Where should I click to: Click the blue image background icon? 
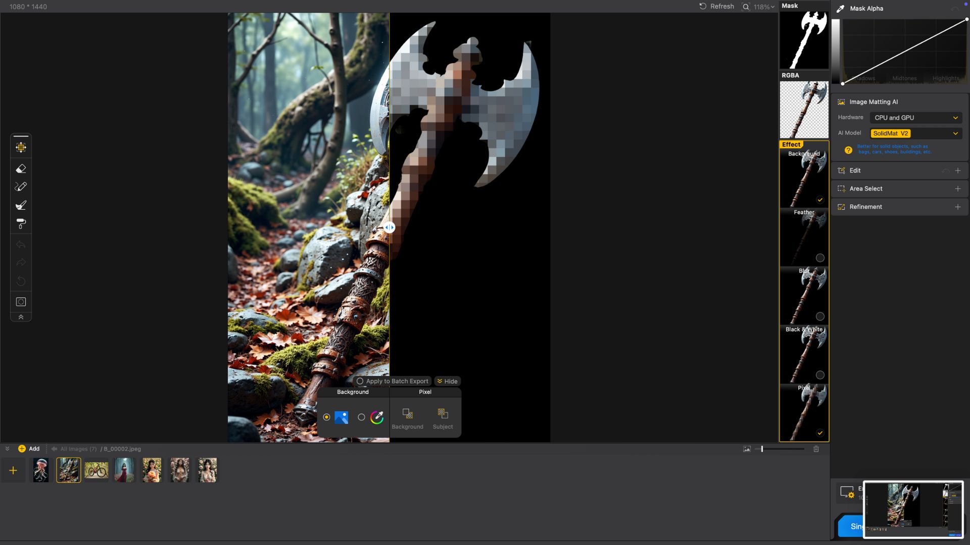point(342,417)
